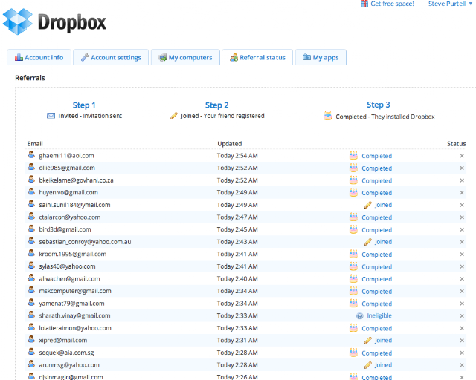The width and height of the screenshot is (476, 380).
Task: Click the cake icon beside Completed under Step 3
Action: pyautogui.click(x=327, y=116)
